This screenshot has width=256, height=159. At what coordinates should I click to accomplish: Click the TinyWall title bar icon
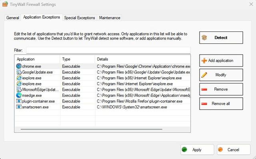pos(5,4)
